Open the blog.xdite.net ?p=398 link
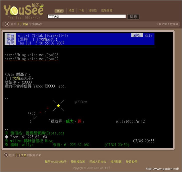The image size is (182, 172). 31,55
